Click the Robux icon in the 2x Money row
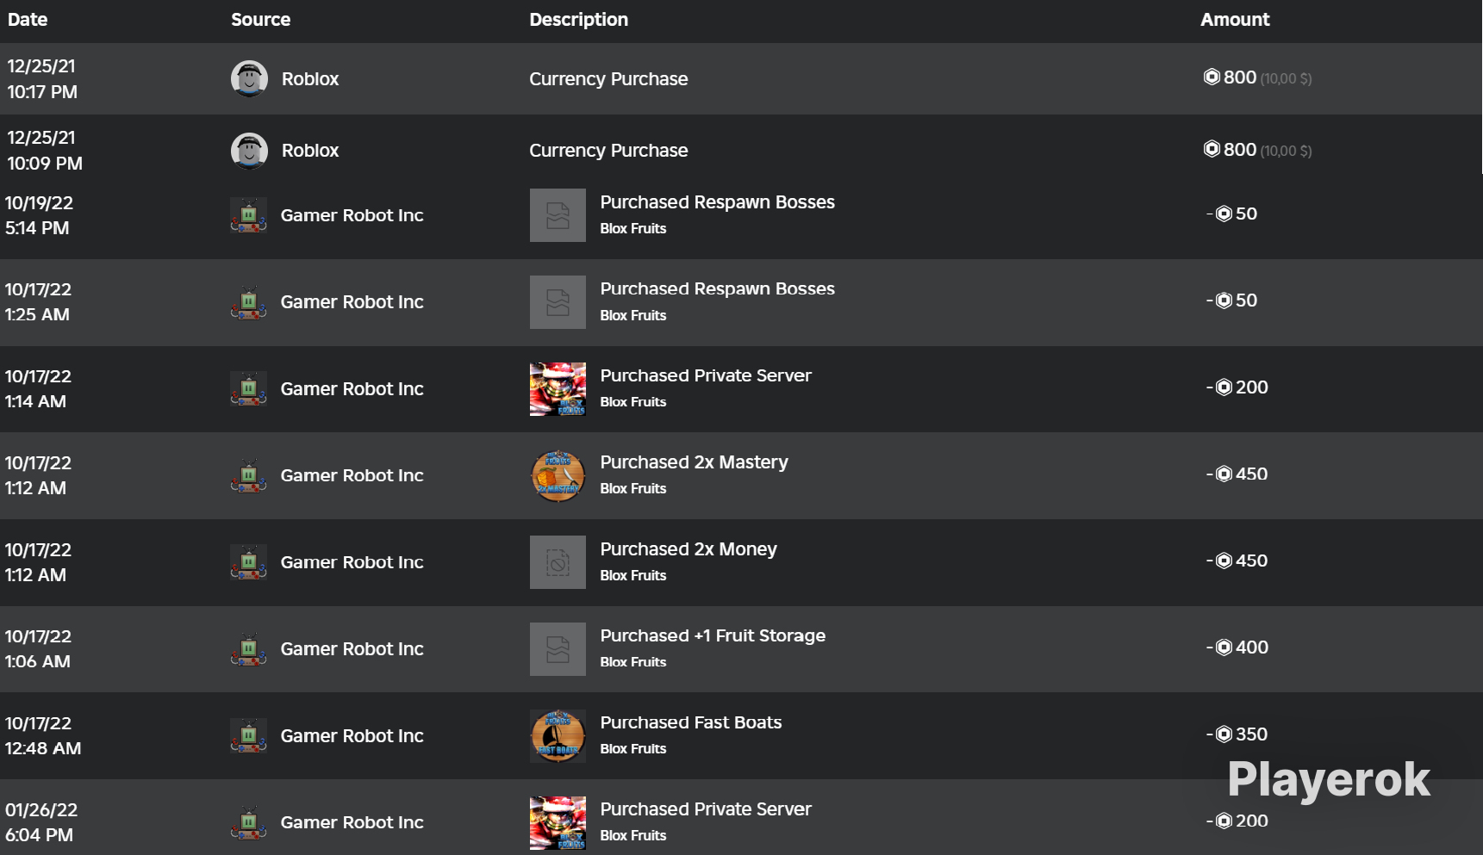Image resolution: width=1483 pixels, height=855 pixels. tap(1224, 561)
